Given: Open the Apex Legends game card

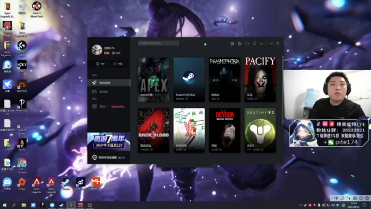Looking at the screenshot, I should (x=154, y=79).
